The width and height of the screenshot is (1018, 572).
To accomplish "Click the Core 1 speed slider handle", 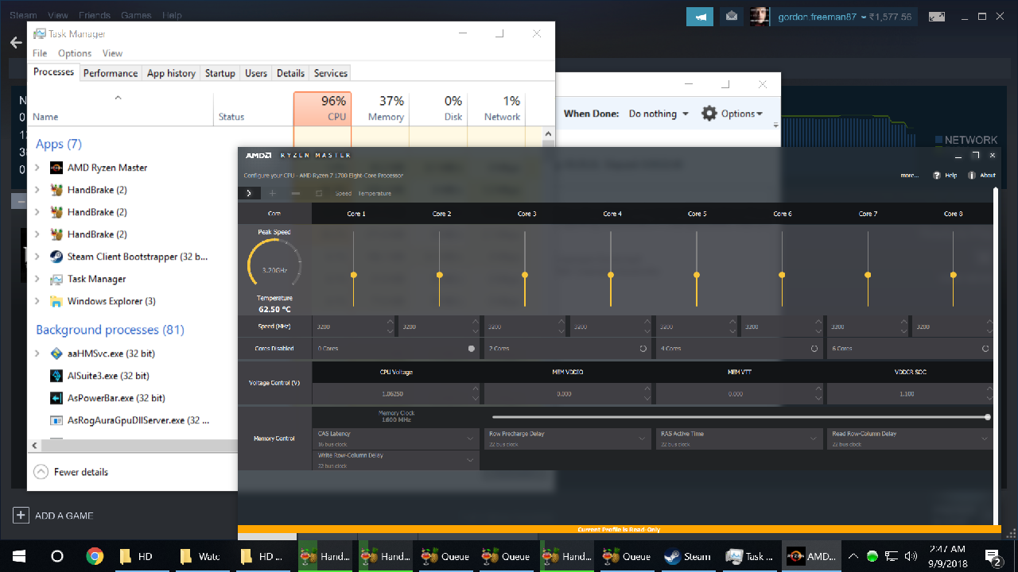I will [x=353, y=275].
